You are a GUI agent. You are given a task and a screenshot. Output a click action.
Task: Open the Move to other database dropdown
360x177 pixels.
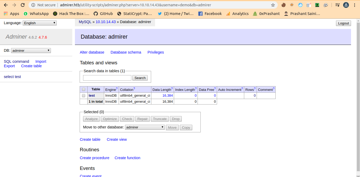(145, 127)
